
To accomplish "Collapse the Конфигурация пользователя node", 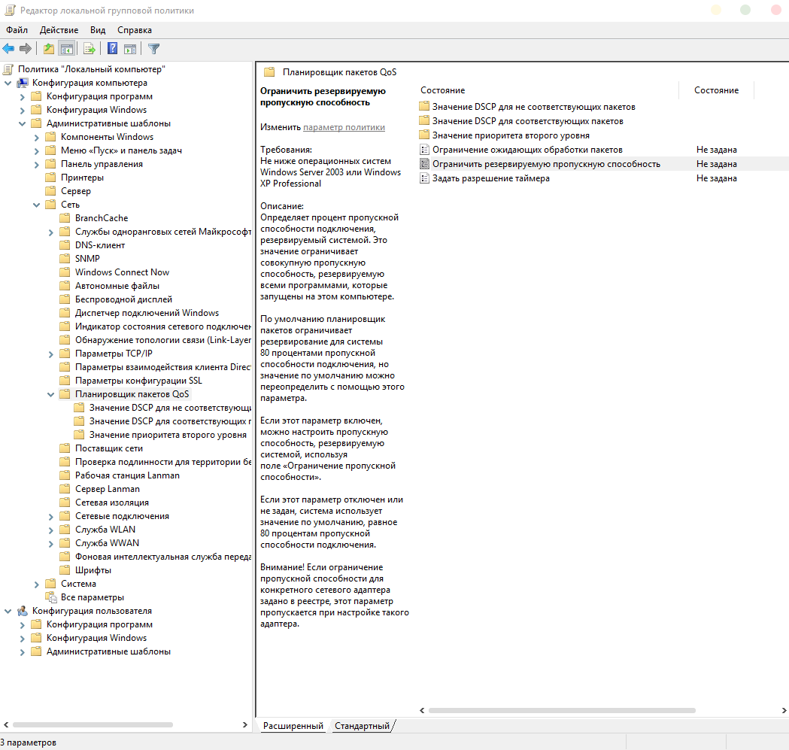I will (x=8, y=611).
